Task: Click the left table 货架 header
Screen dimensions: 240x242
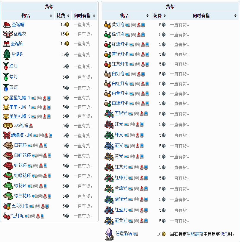Action: 49,7
